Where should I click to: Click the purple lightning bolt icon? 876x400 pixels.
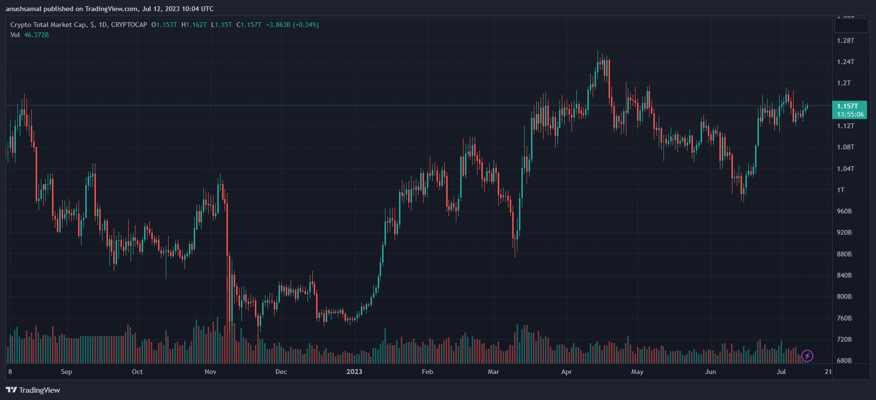click(x=807, y=356)
